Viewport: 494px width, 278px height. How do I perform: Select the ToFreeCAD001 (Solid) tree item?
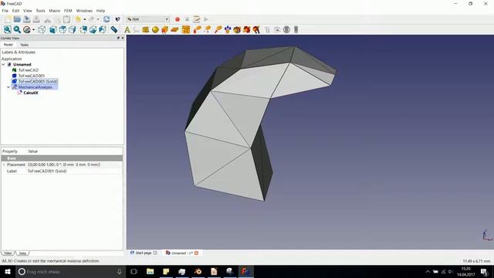coord(38,81)
